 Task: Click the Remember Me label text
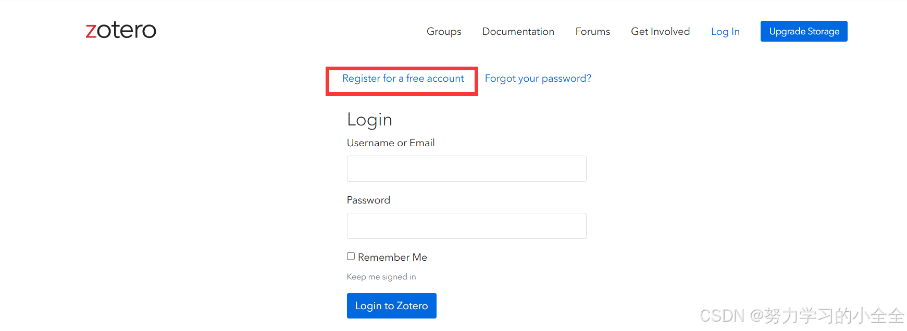(392, 257)
